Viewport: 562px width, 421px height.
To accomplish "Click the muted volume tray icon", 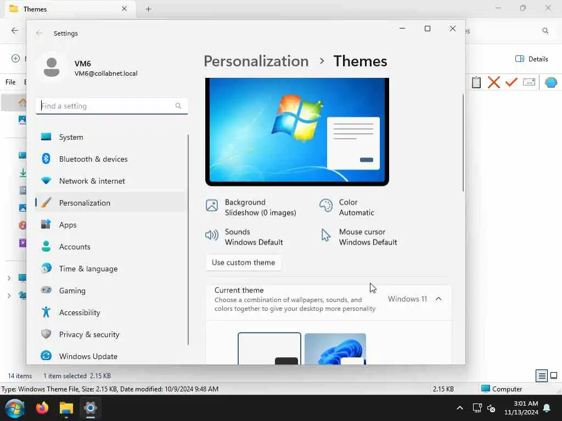I will point(491,408).
